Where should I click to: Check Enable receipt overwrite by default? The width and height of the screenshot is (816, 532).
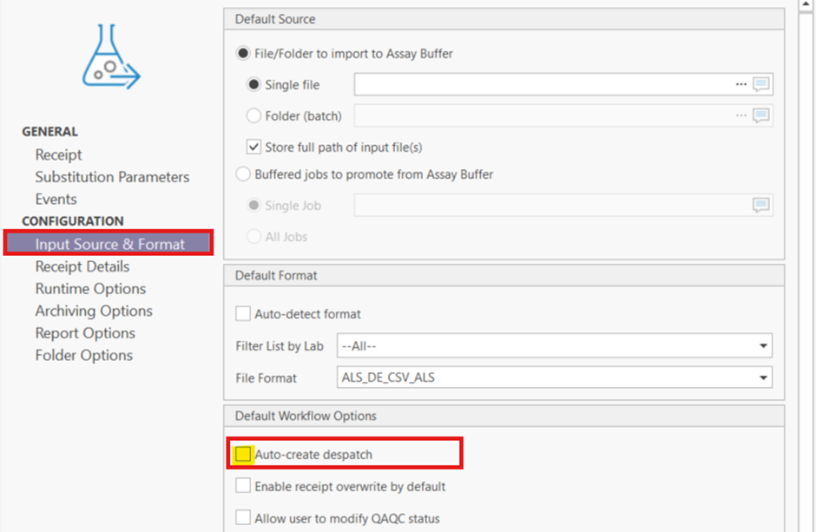(x=243, y=486)
